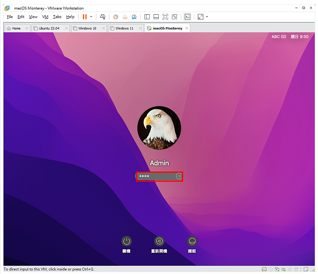Image resolution: width=318 pixels, height=274 pixels.
Task: Close the macOS Monterey tab
Action: tap(187, 28)
